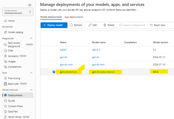
Task: Refresh the deployments list
Action: pyautogui.click(x=76, y=25)
